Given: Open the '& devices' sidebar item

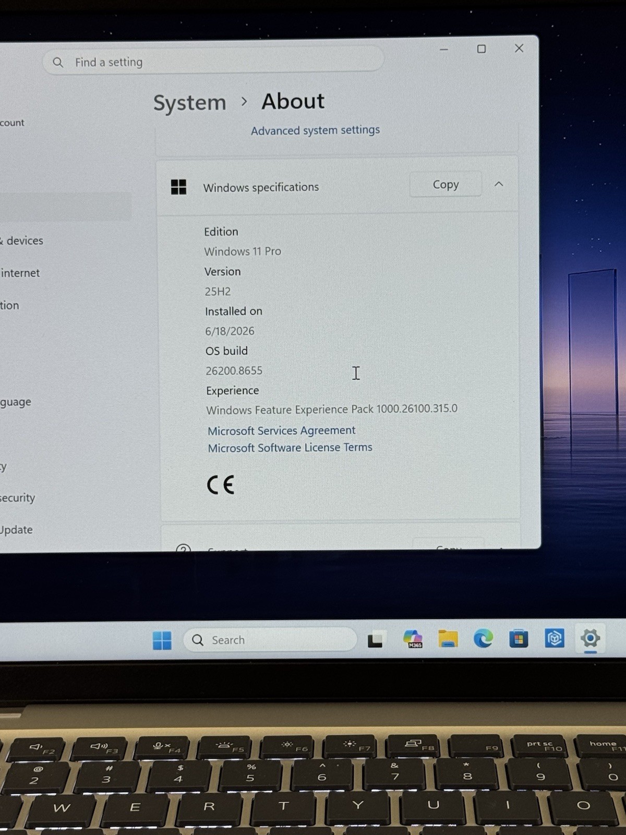Looking at the screenshot, I should pyautogui.click(x=22, y=241).
